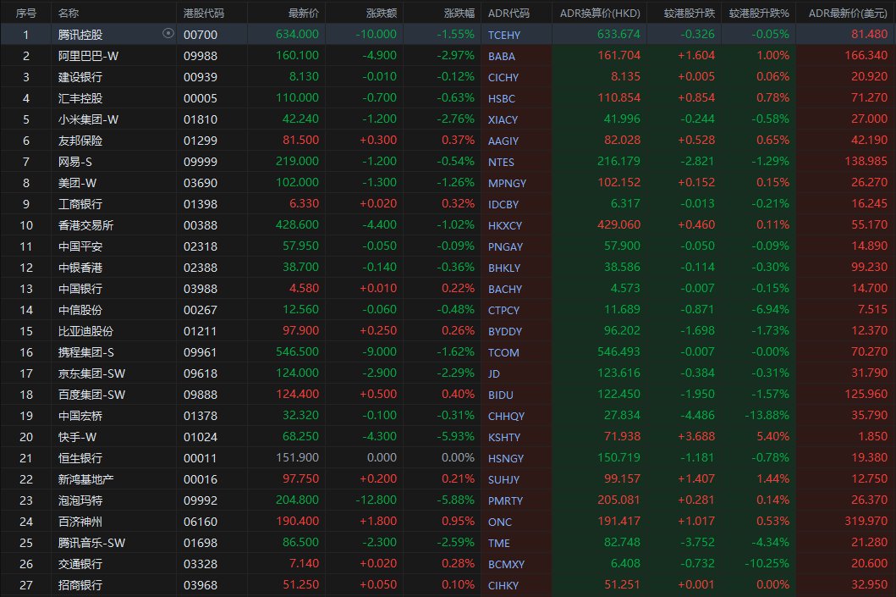This screenshot has height=597, width=896.
Task: Click the ADR converted price 161.704
Action: tap(618, 55)
